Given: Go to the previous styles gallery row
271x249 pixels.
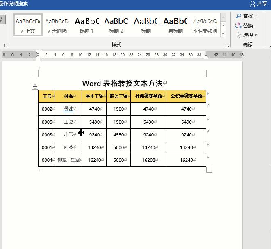Looking at the screenshot, I should (223, 17).
